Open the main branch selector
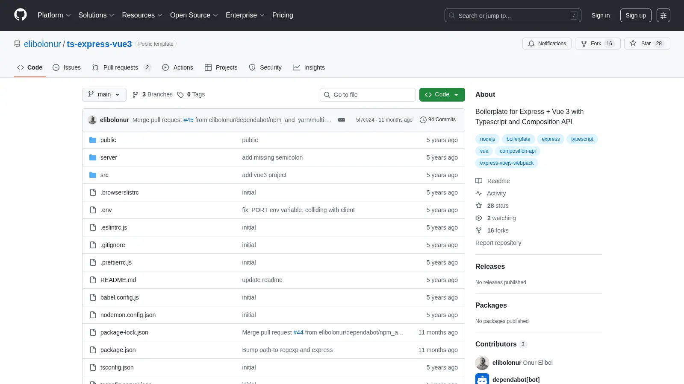 click(x=104, y=95)
